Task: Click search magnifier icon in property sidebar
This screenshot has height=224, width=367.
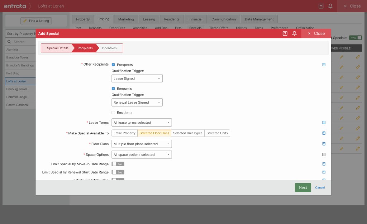Action: click(9, 42)
